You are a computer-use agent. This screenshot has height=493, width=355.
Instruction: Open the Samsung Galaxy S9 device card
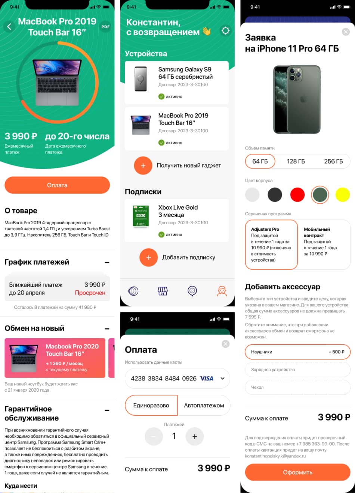tap(177, 83)
